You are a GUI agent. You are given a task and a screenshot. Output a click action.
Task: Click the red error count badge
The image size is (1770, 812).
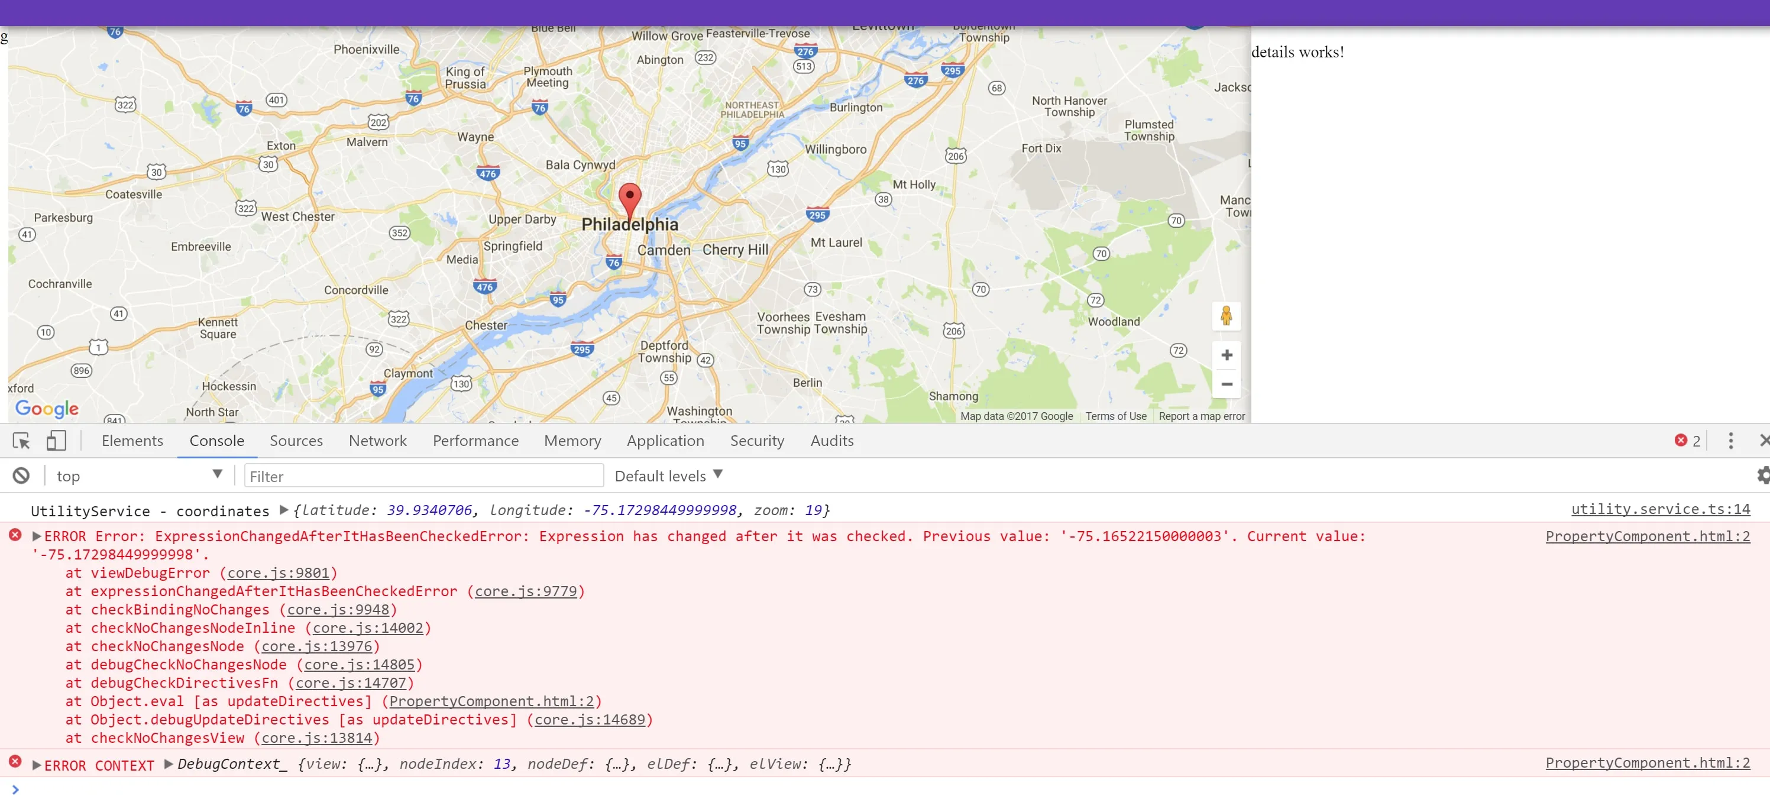1687,441
